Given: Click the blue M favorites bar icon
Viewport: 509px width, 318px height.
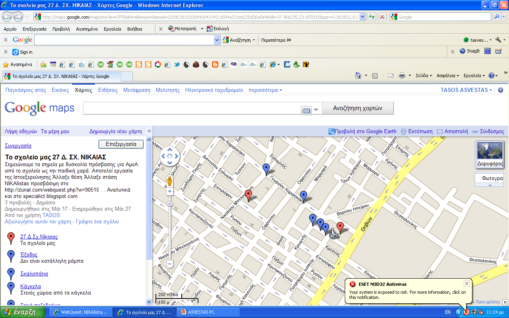Looking at the screenshot, I should [x=287, y=64].
